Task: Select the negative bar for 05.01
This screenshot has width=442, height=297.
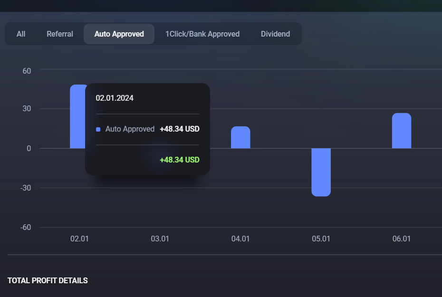Action: [x=321, y=172]
